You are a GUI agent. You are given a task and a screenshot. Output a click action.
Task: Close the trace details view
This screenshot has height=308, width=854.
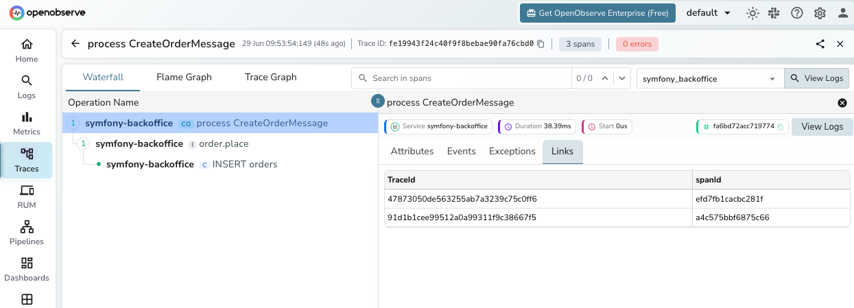point(840,44)
